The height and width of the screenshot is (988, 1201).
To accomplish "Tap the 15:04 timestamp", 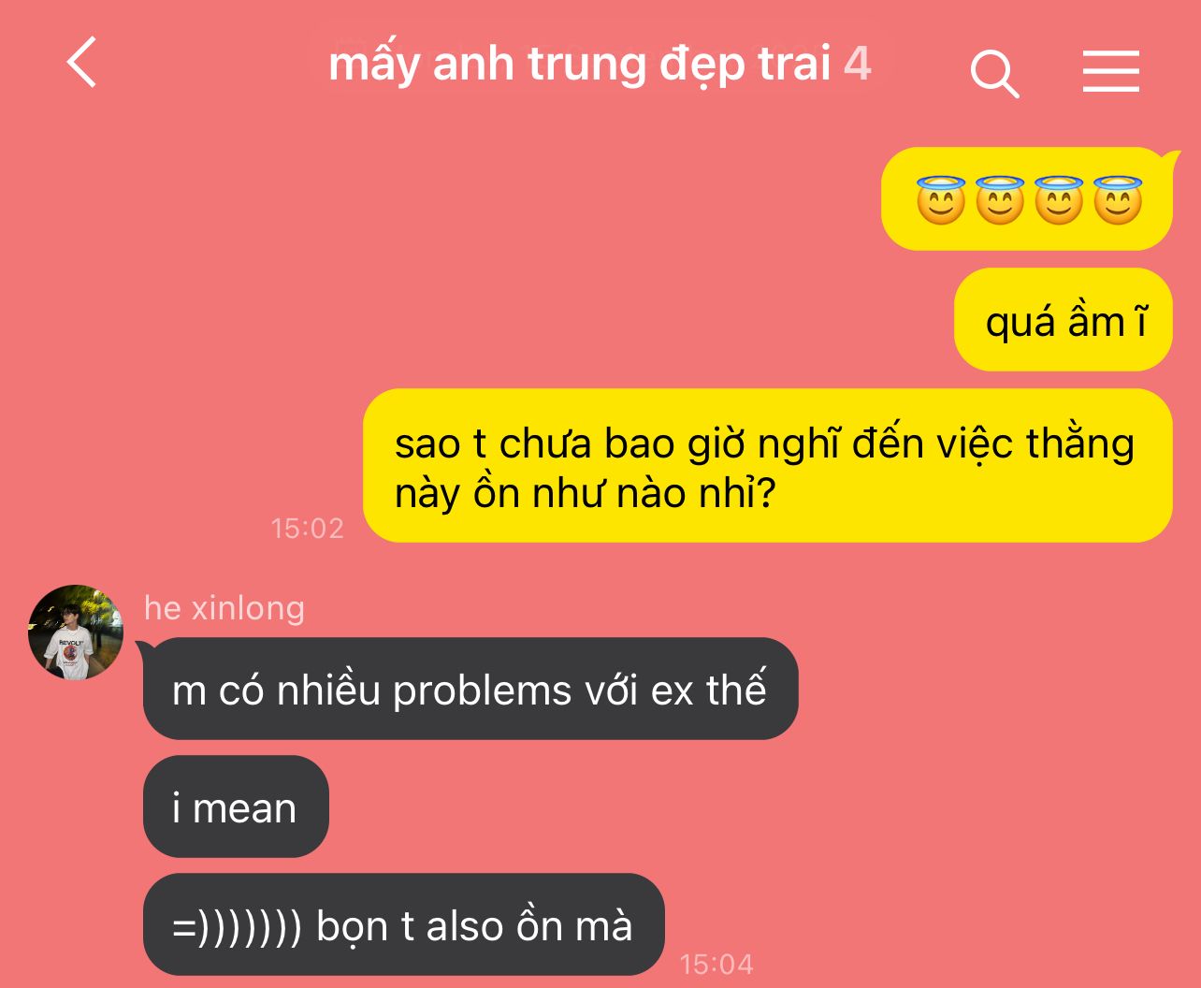I will click(x=716, y=964).
